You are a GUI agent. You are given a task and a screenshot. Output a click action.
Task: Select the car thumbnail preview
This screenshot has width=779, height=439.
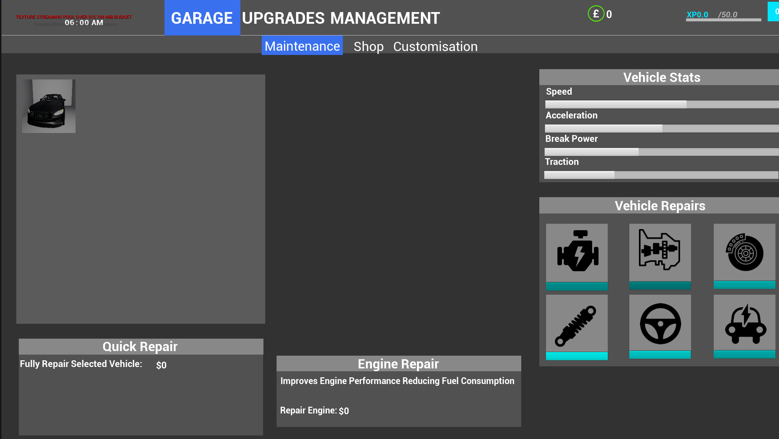(x=49, y=106)
